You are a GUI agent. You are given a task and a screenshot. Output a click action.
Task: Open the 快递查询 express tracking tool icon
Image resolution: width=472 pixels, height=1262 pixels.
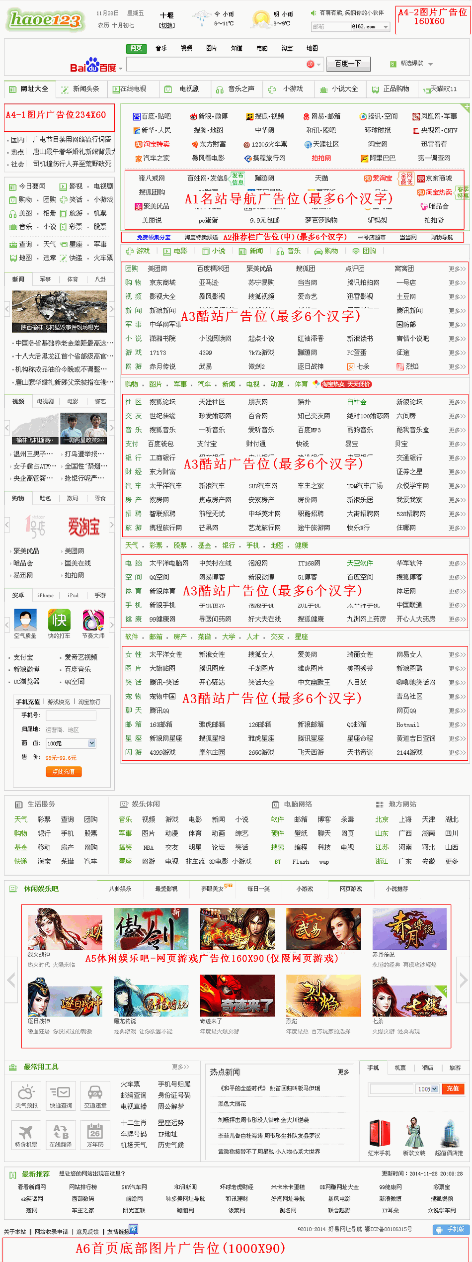point(61,1094)
